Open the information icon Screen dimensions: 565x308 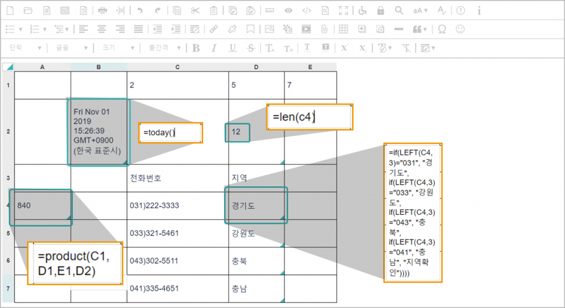coord(479,10)
